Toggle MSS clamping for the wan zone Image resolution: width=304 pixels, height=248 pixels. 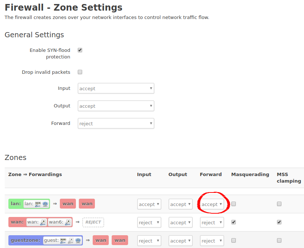[279, 222]
